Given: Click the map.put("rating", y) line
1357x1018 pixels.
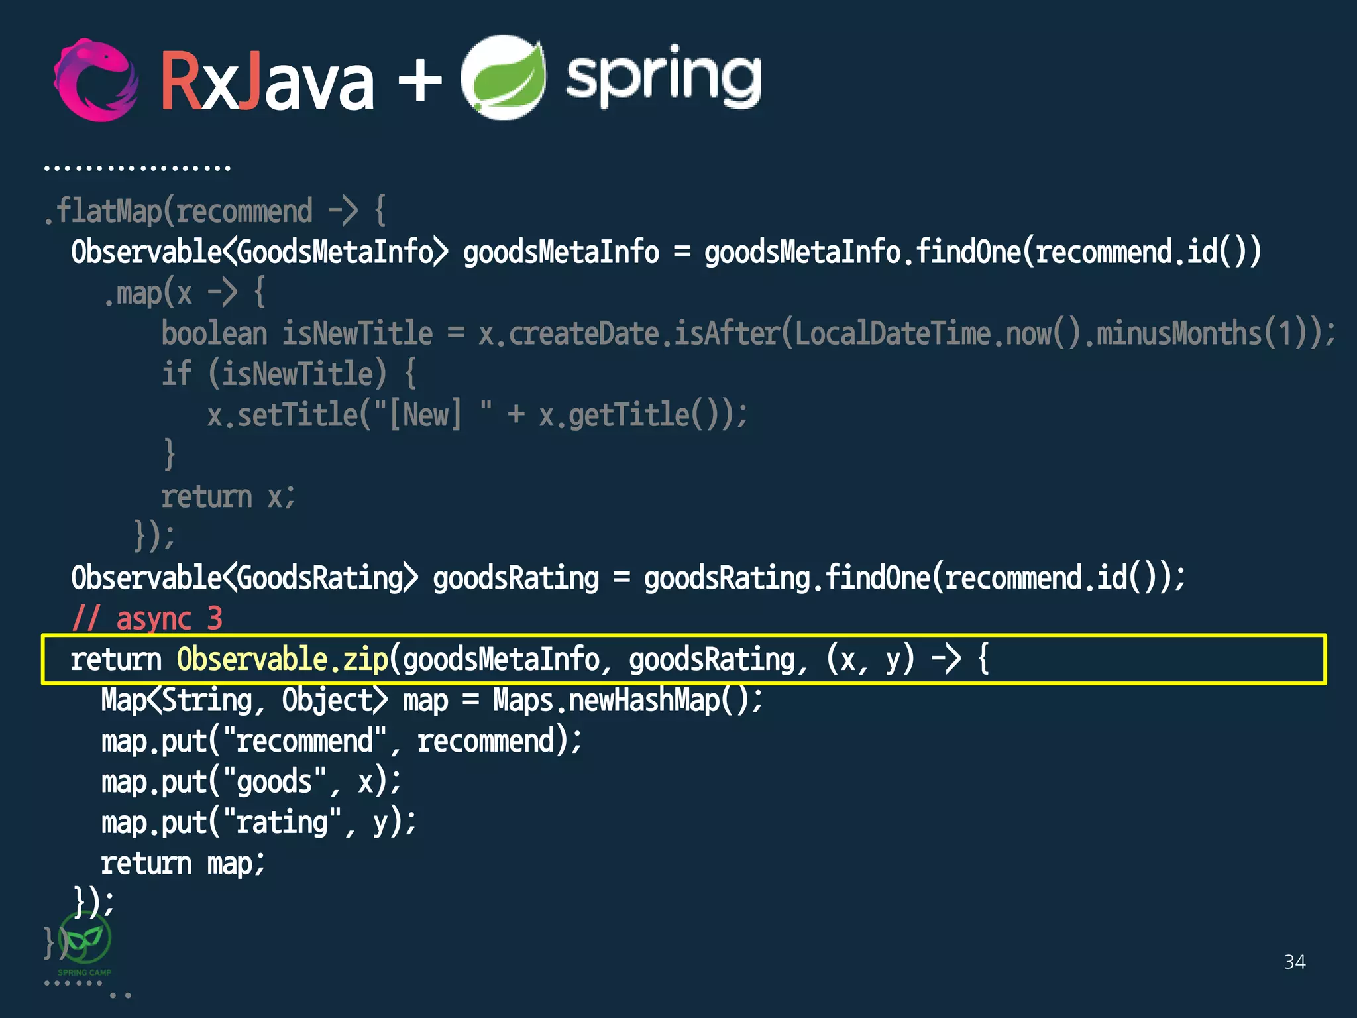Looking at the screenshot, I should click(x=258, y=822).
